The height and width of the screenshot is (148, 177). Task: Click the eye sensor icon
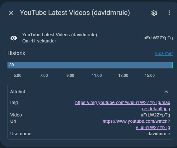coord(14,38)
